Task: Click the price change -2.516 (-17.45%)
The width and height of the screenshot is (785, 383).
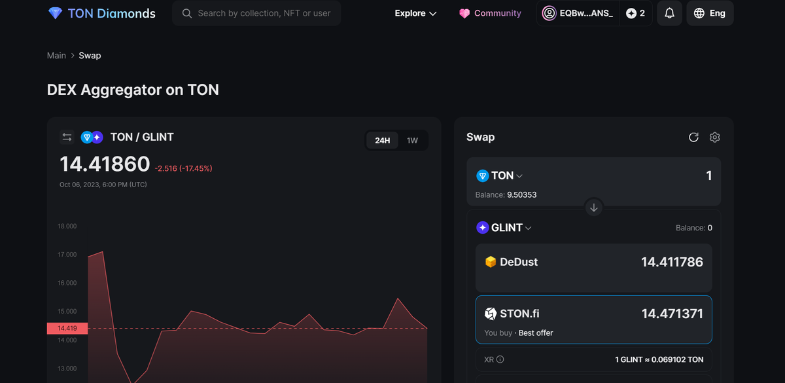Action: click(x=184, y=168)
